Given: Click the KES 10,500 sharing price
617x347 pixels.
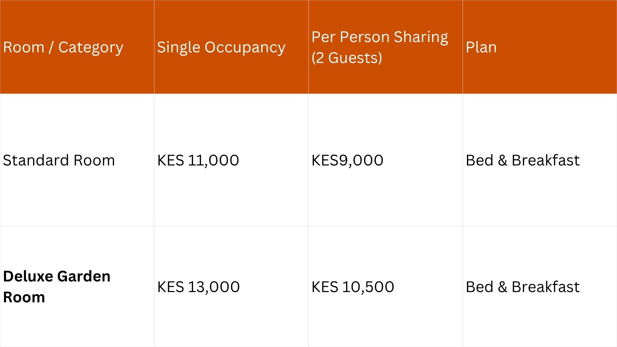Looking at the screenshot, I should coord(353,287).
